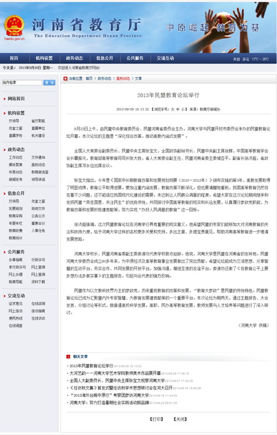
Task: Click the red icon next to 相关文章
Action: (x=68, y=356)
